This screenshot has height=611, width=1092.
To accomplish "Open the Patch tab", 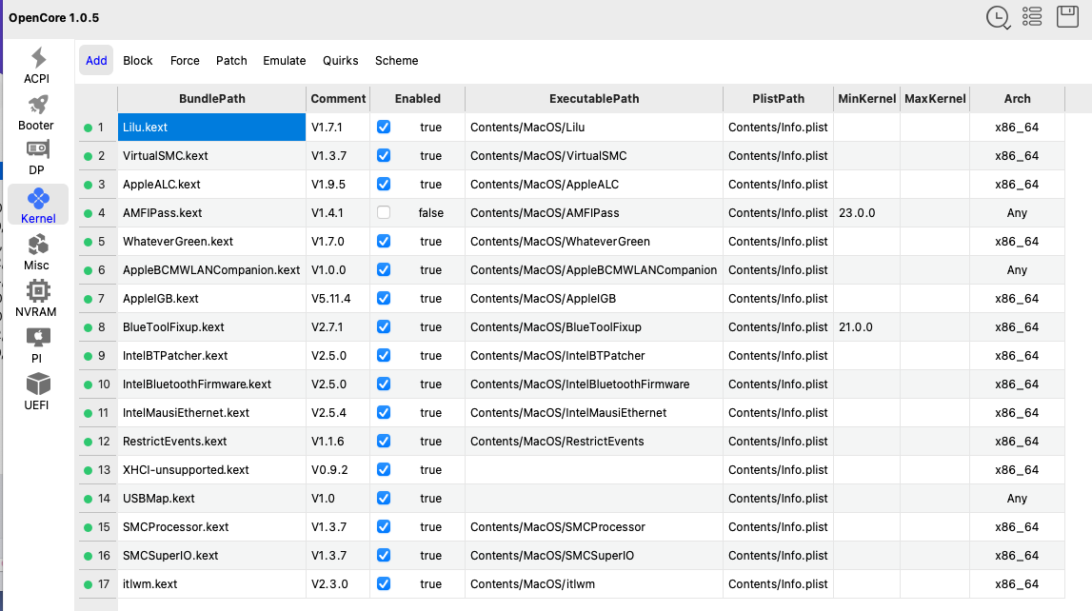I will point(231,60).
